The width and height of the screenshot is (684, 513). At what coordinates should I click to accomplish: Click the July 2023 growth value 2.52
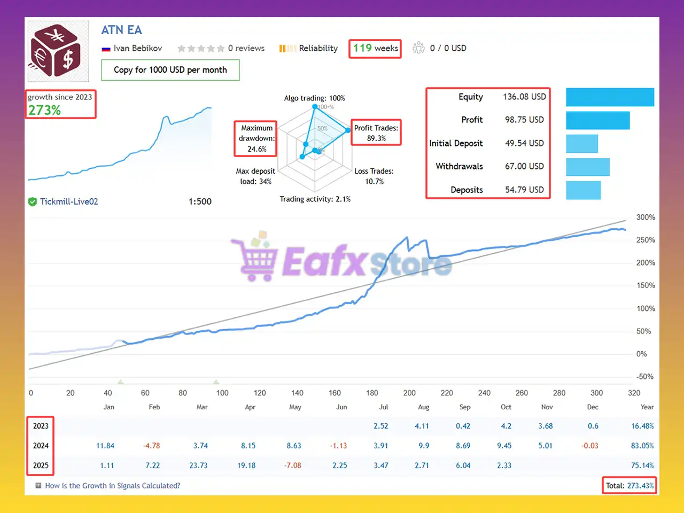click(381, 426)
